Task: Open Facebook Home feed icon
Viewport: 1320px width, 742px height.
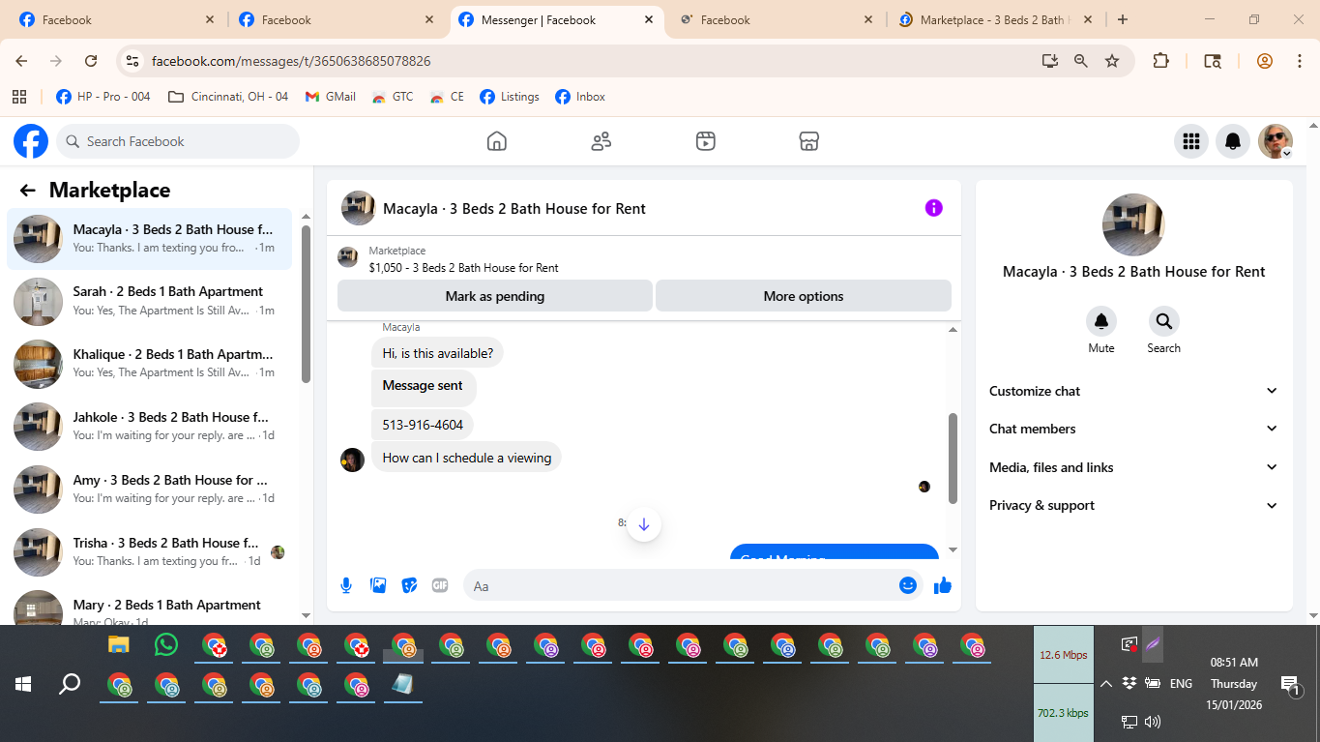Action: tap(496, 141)
